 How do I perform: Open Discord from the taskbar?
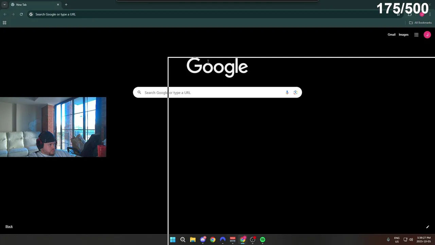coord(203,240)
